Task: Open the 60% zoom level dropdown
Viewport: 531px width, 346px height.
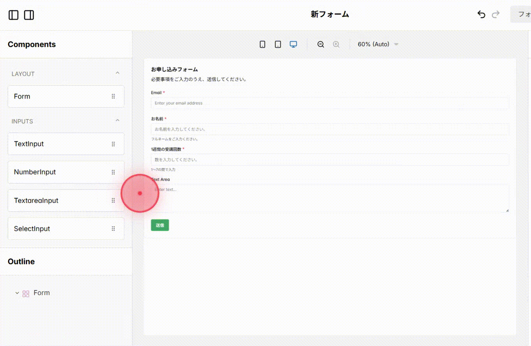Action: 378,44
